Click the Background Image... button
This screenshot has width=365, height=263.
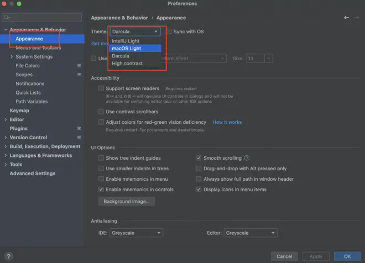(x=127, y=201)
